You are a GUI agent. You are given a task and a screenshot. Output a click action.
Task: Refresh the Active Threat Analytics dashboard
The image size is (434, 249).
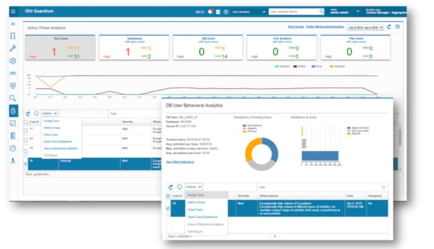click(389, 27)
